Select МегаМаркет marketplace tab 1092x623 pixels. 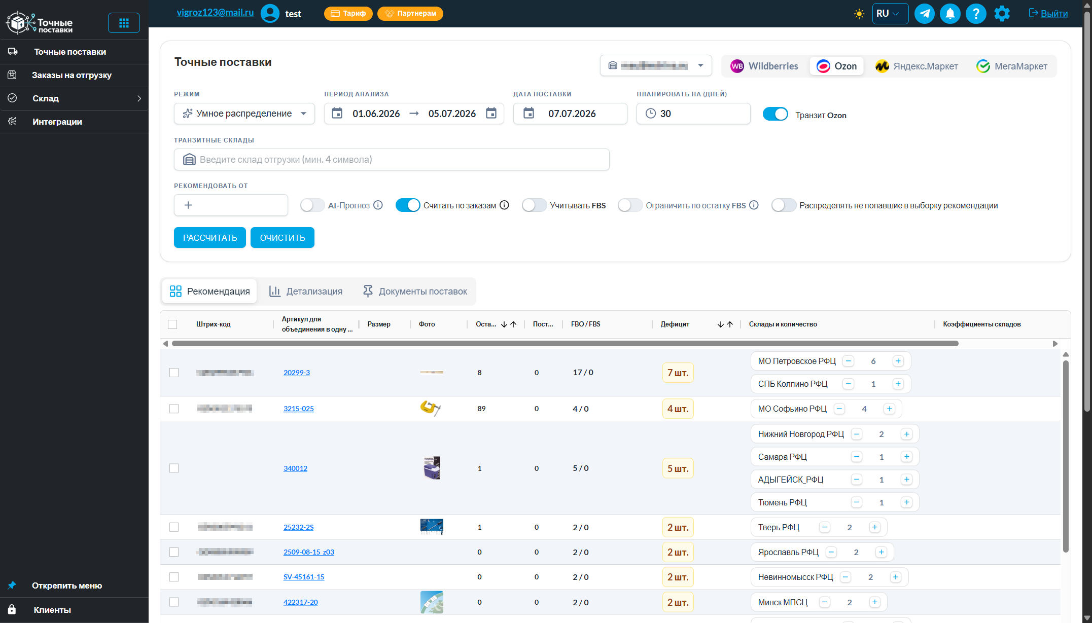pos(1012,66)
